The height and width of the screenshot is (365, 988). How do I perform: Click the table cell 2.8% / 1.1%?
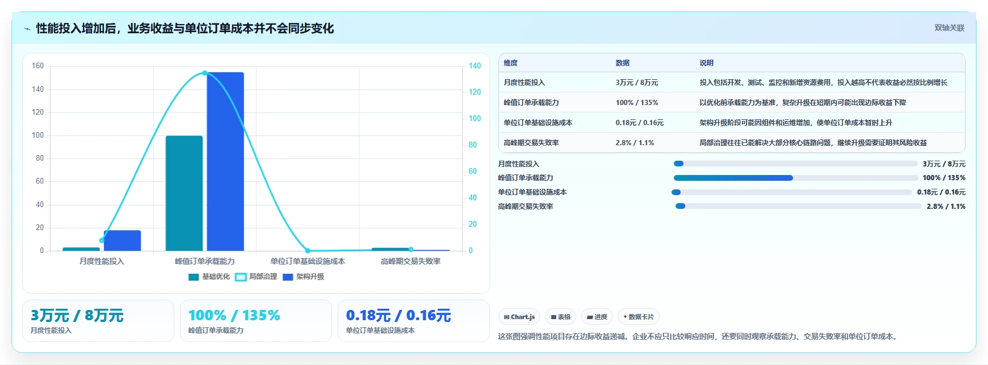pos(635,143)
